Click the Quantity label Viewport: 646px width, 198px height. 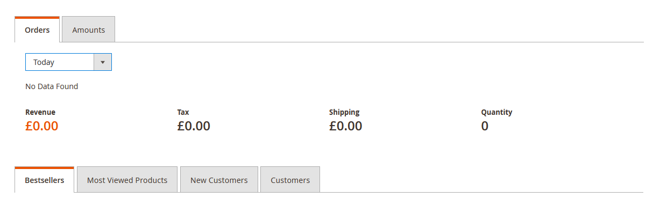point(496,112)
